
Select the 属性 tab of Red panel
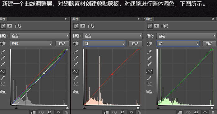pyautogui.click(x=76, y=19)
